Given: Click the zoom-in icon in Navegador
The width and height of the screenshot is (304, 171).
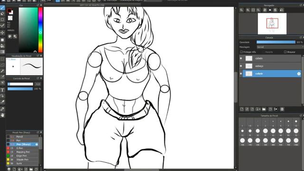Looking at the screenshot, I should [x=248, y=10].
